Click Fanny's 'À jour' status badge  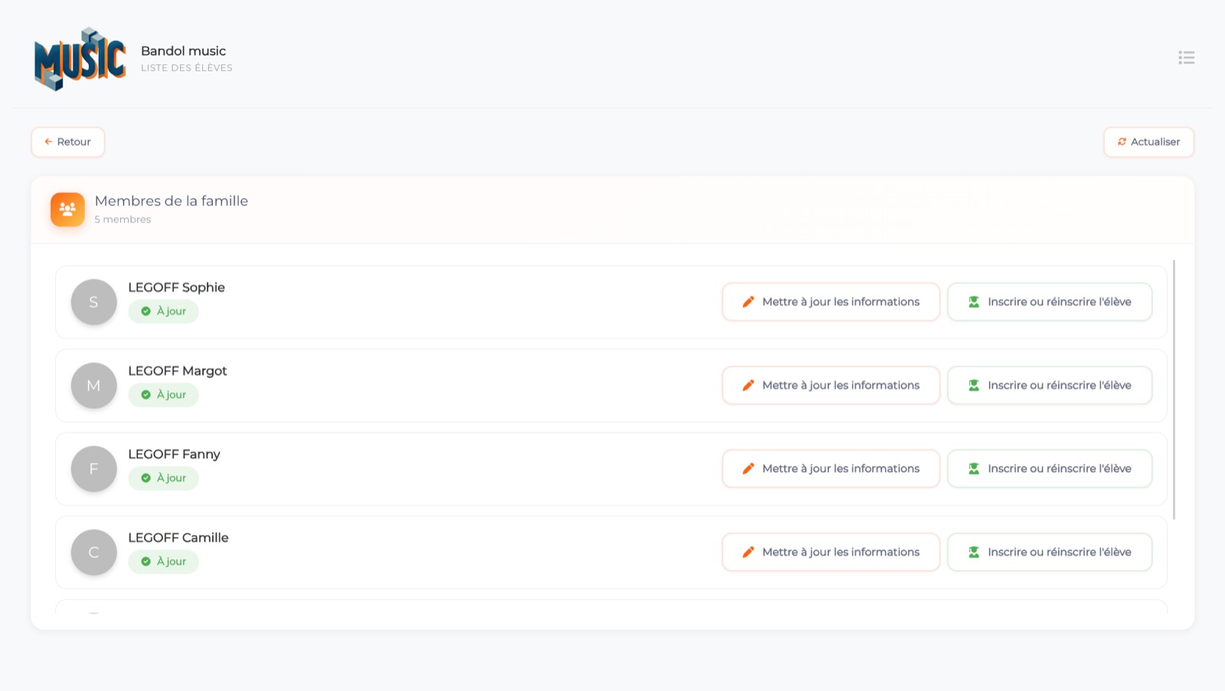pos(163,478)
